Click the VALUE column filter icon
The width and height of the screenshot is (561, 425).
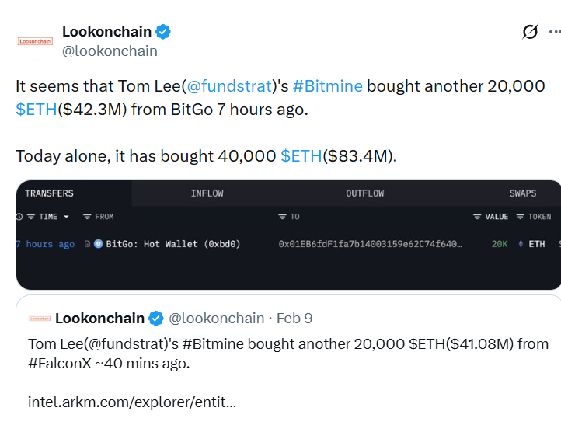pos(477,217)
